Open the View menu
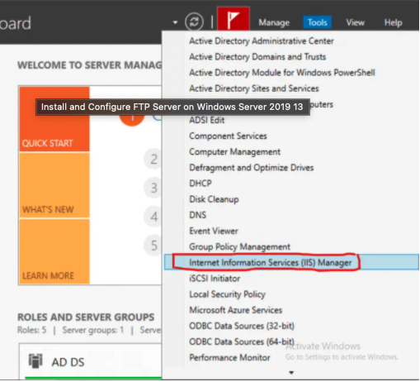The height and width of the screenshot is (382, 420). pos(355,22)
